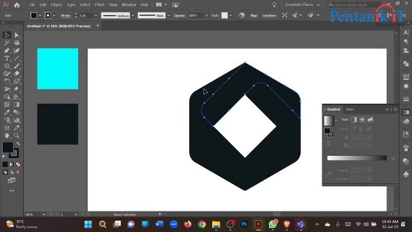This screenshot has height=232, width=412.
Task: Click the toolbar Fill color box
Action: click(8, 148)
